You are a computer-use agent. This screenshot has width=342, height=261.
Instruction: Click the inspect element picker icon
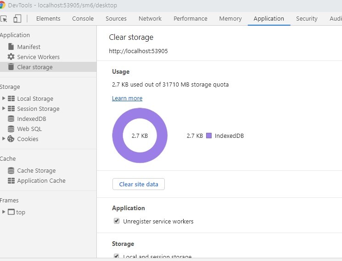point(4,19)
